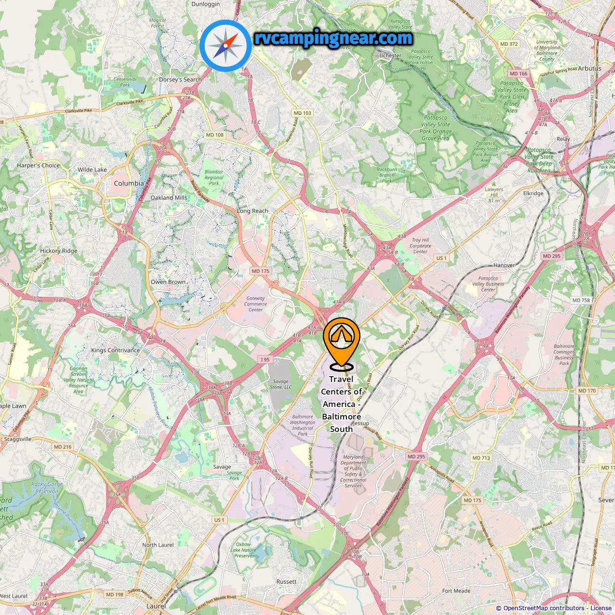Click the MD 108 road shield
The width and height of the screenshot is (615, 615).
[215, 135]
